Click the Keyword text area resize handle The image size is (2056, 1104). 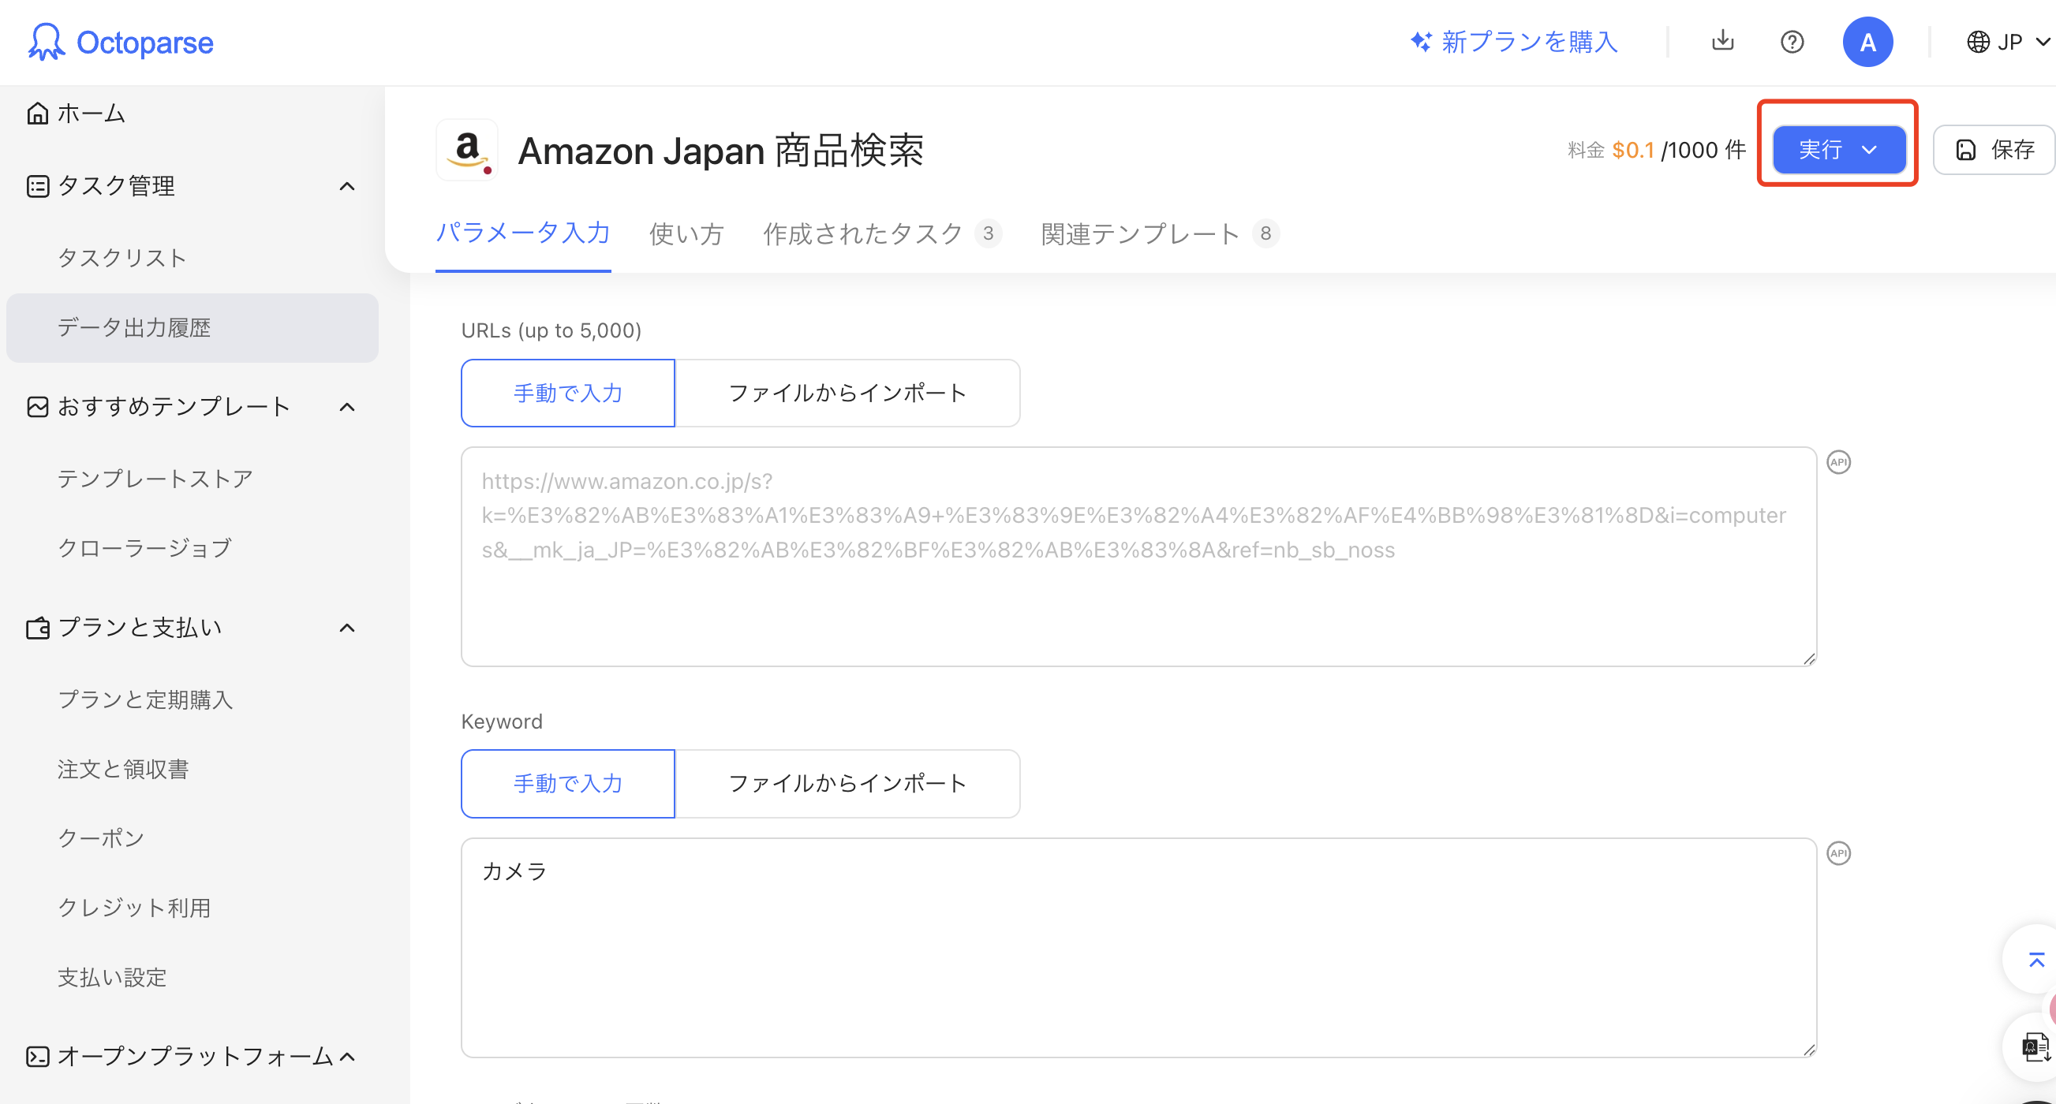pos(1808,1049)
